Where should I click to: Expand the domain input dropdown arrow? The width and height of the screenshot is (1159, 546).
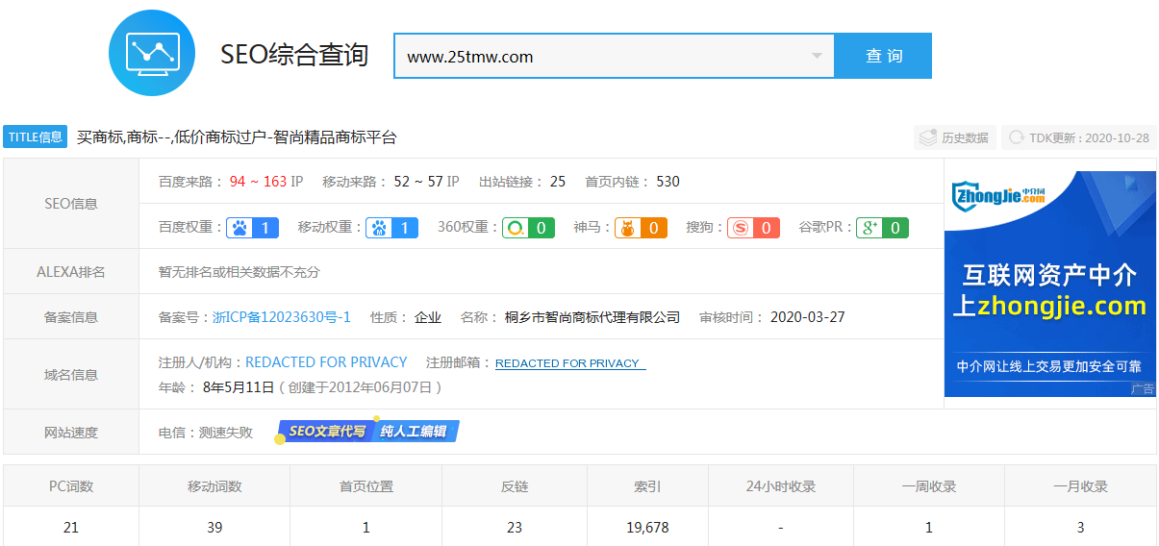(x=817, y=56)
